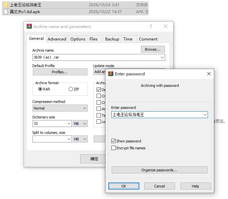Open the Dictionary size 32 dropdown
Image resolution: width=228 pixels, height=199 pixels.
click(69, 124)
